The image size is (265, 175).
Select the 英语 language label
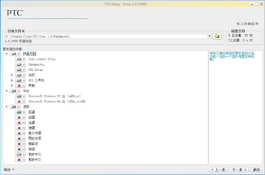point(32,112)
